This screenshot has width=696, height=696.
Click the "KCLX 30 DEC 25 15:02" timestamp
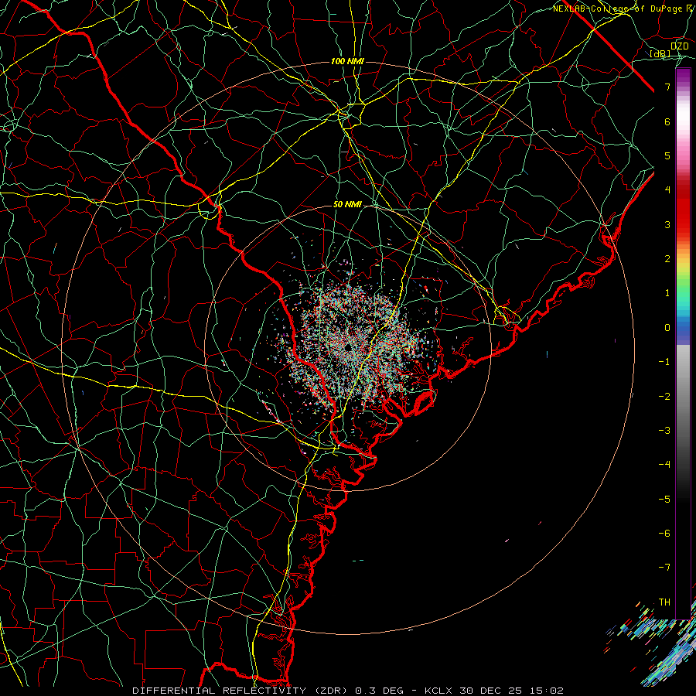(494, 691)
